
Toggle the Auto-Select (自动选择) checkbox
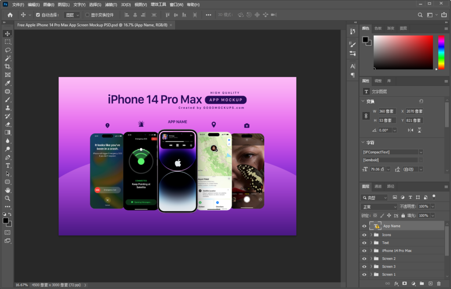38,15
